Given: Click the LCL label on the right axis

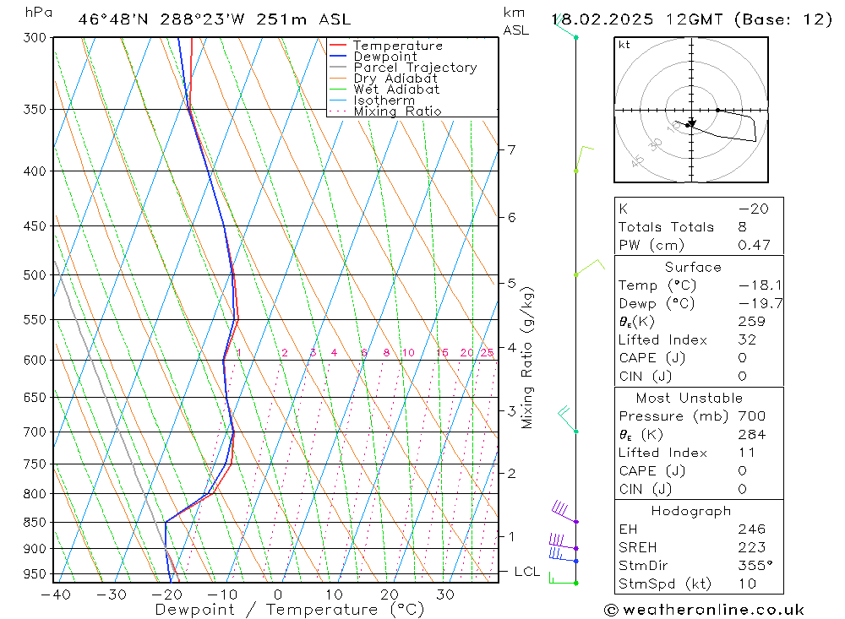Looking at the screenshot, I should pos(527,572).
